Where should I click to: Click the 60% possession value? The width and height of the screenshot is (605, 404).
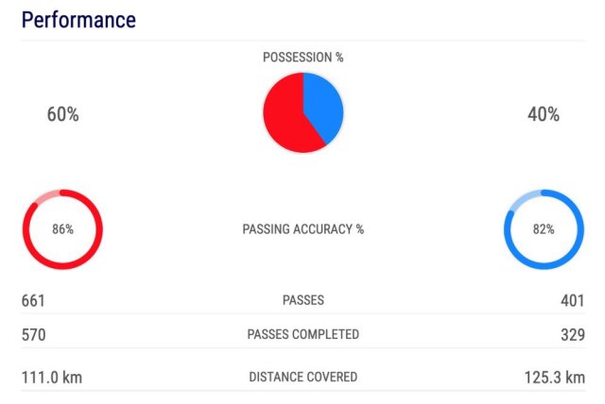coord(62,114)
